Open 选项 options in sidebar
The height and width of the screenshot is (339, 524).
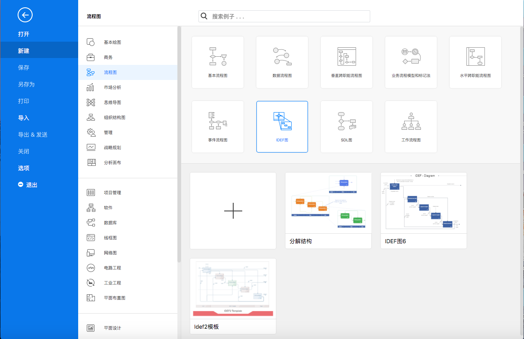point(24,168)
